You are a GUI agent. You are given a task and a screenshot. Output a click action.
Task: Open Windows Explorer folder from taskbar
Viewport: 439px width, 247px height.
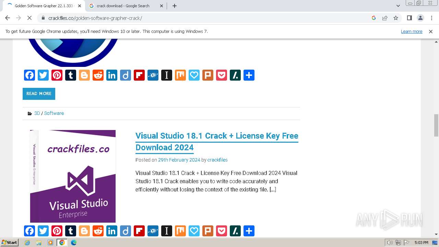[39, 243]
